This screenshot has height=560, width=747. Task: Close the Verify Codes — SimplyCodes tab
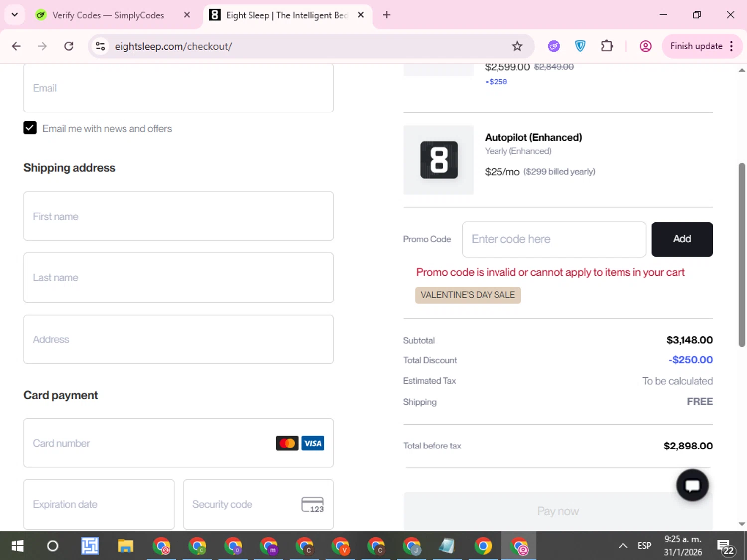click(x=187, y=15)
